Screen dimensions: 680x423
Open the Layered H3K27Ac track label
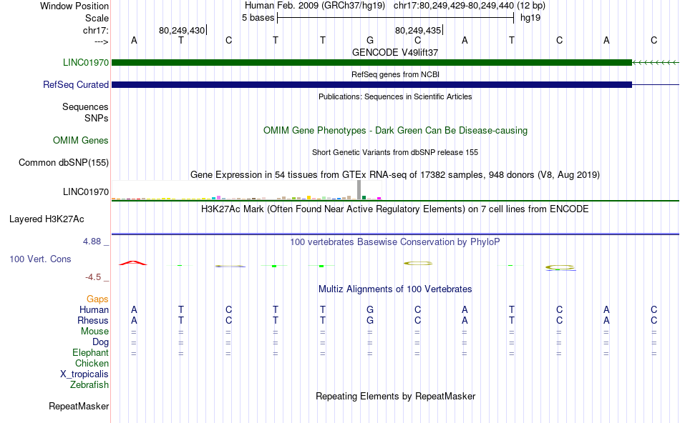click(47, 219)
